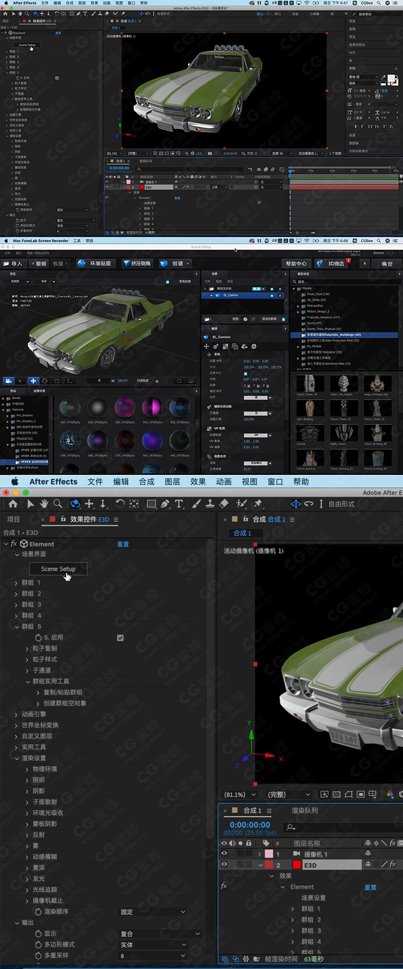403x969 pixels.
Task: Toggle the fx enable icon beside Element effect
Action: coord(14,544)
